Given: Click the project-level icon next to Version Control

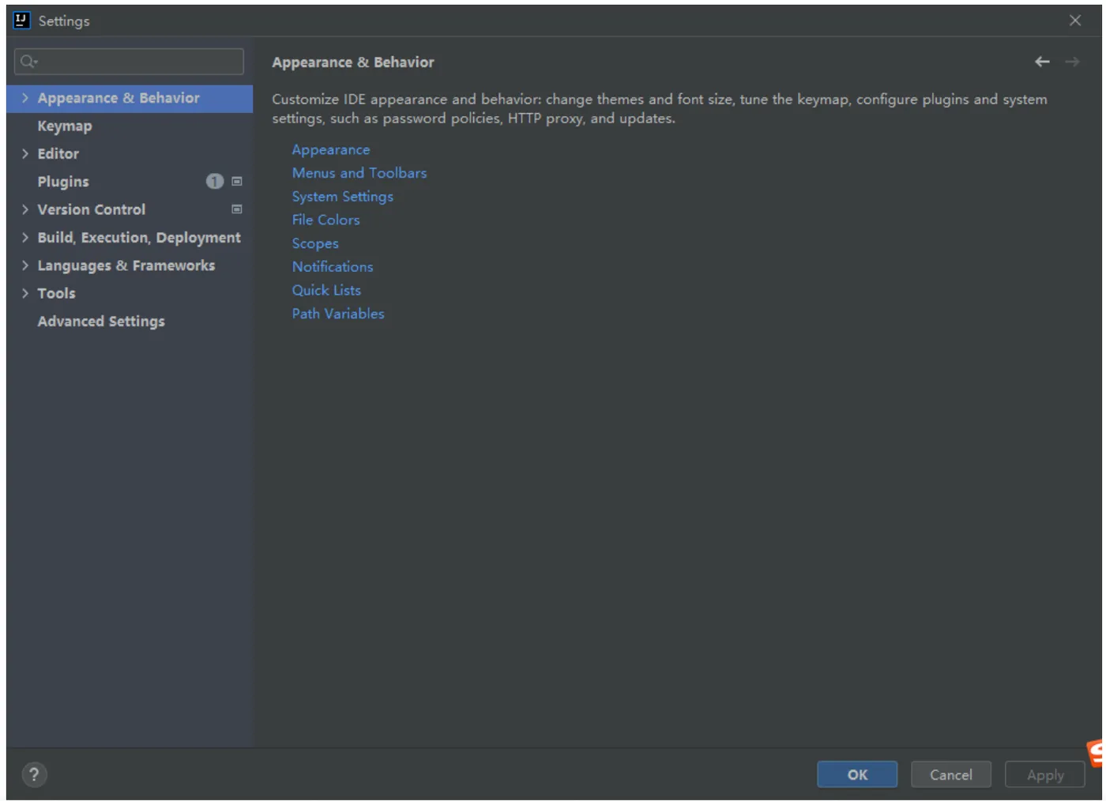Looking at the screenshot, I should pyautogui.click(x=236, y=209).
